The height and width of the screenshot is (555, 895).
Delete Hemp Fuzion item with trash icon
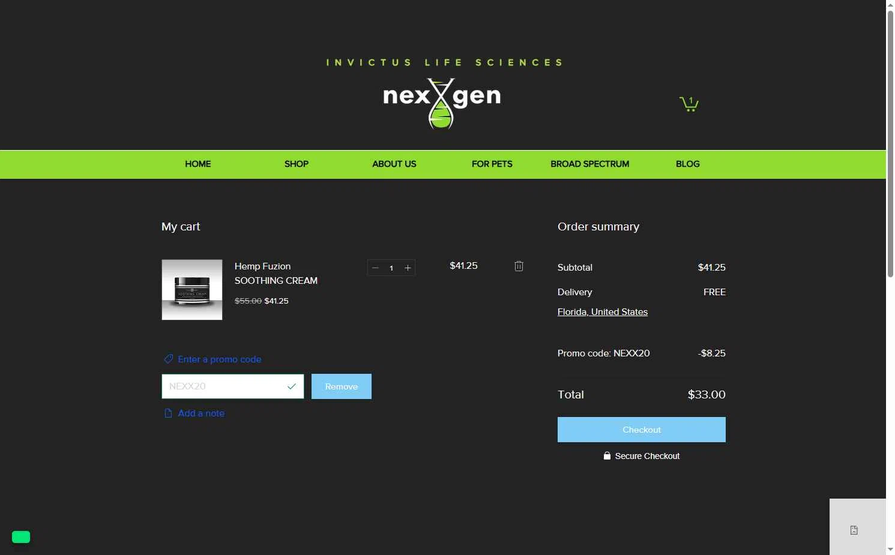coord(519,266)
